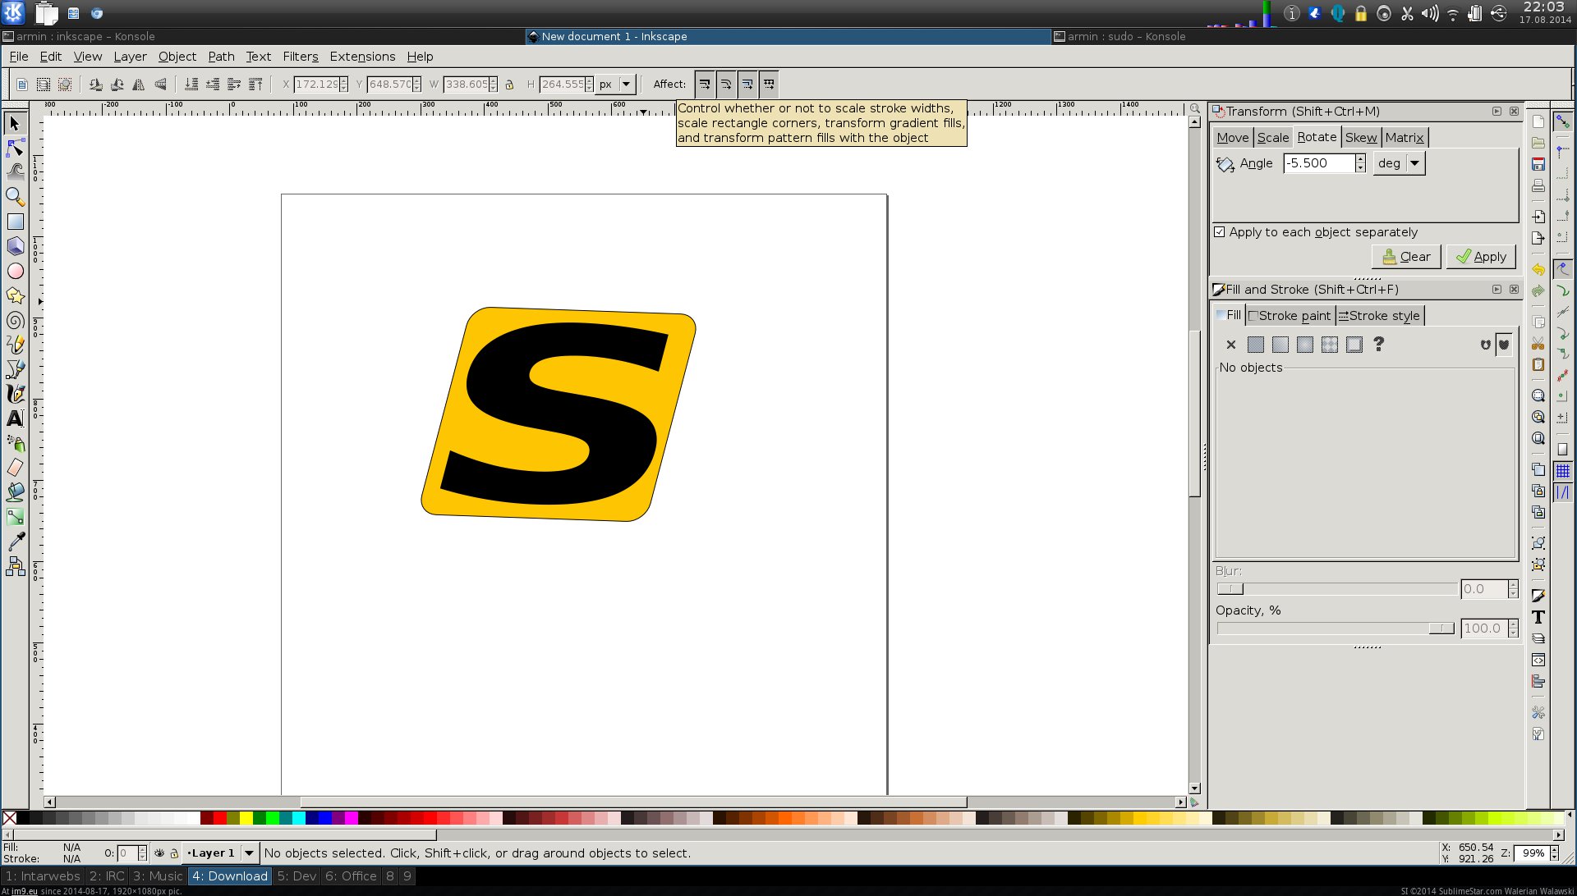Image resolution: width=1577 pixels, height=896 pixels.
Task: Toggle the width-height lock icon
Action: pos(509,85)
